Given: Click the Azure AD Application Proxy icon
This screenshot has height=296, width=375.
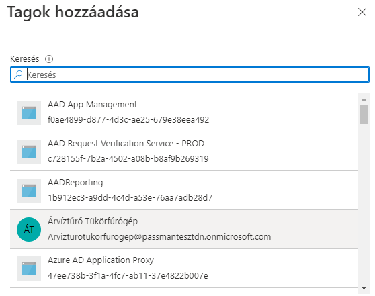Looking at the screenshot, I should 29,268.
